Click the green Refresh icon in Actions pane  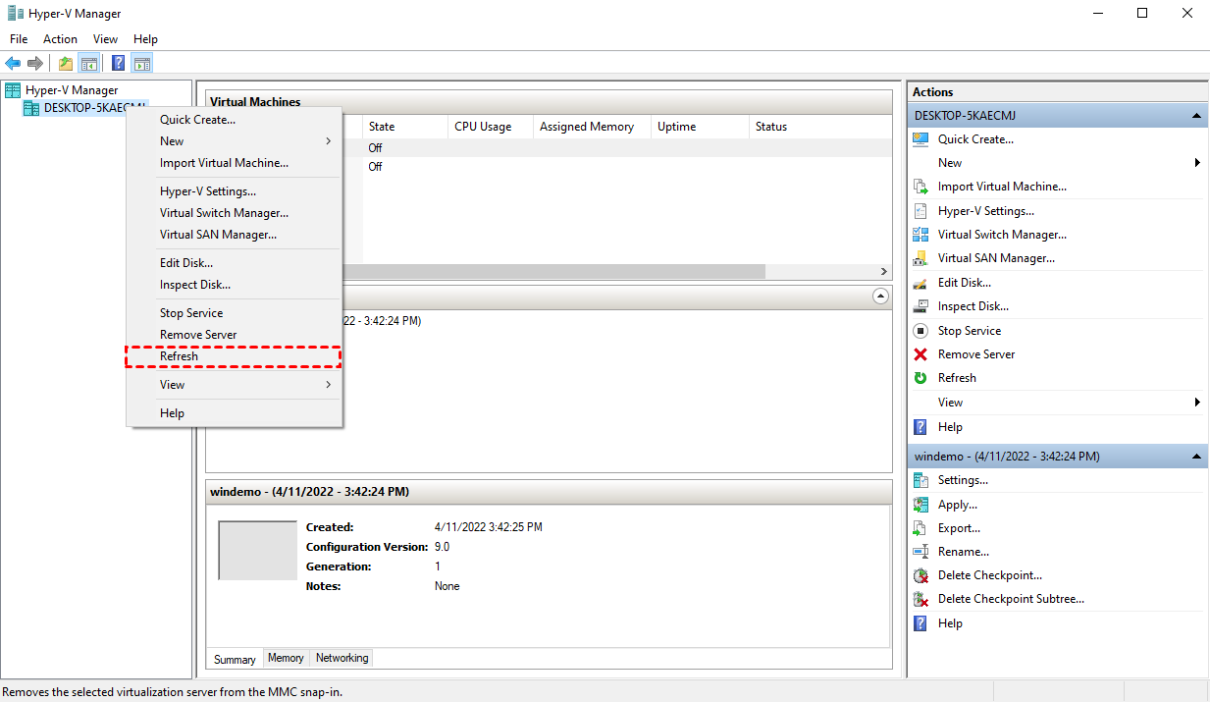click(921, 378)
